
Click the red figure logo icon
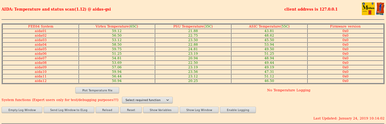(380, 9)
